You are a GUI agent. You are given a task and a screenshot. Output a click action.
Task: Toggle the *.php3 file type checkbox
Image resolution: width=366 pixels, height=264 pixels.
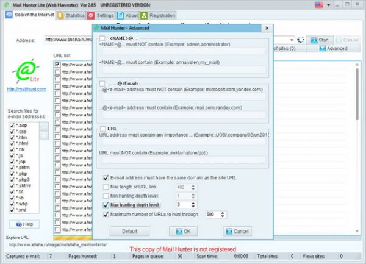click(x=12, y=180)
